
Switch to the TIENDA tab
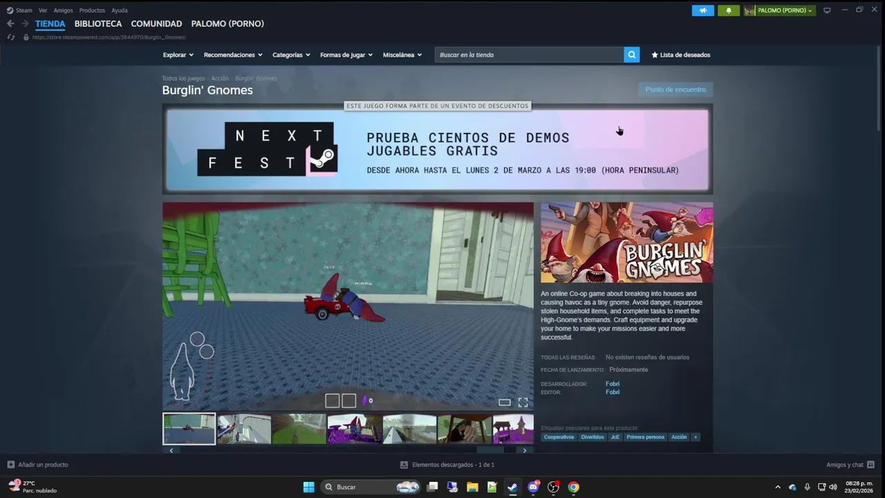pyautogui.click(x=50, y=24)
